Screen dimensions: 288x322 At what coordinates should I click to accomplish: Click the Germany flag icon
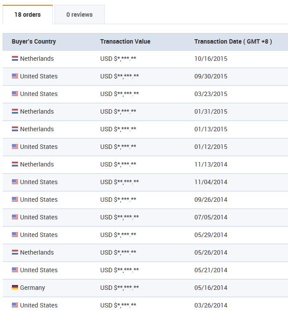coord(15,288)
